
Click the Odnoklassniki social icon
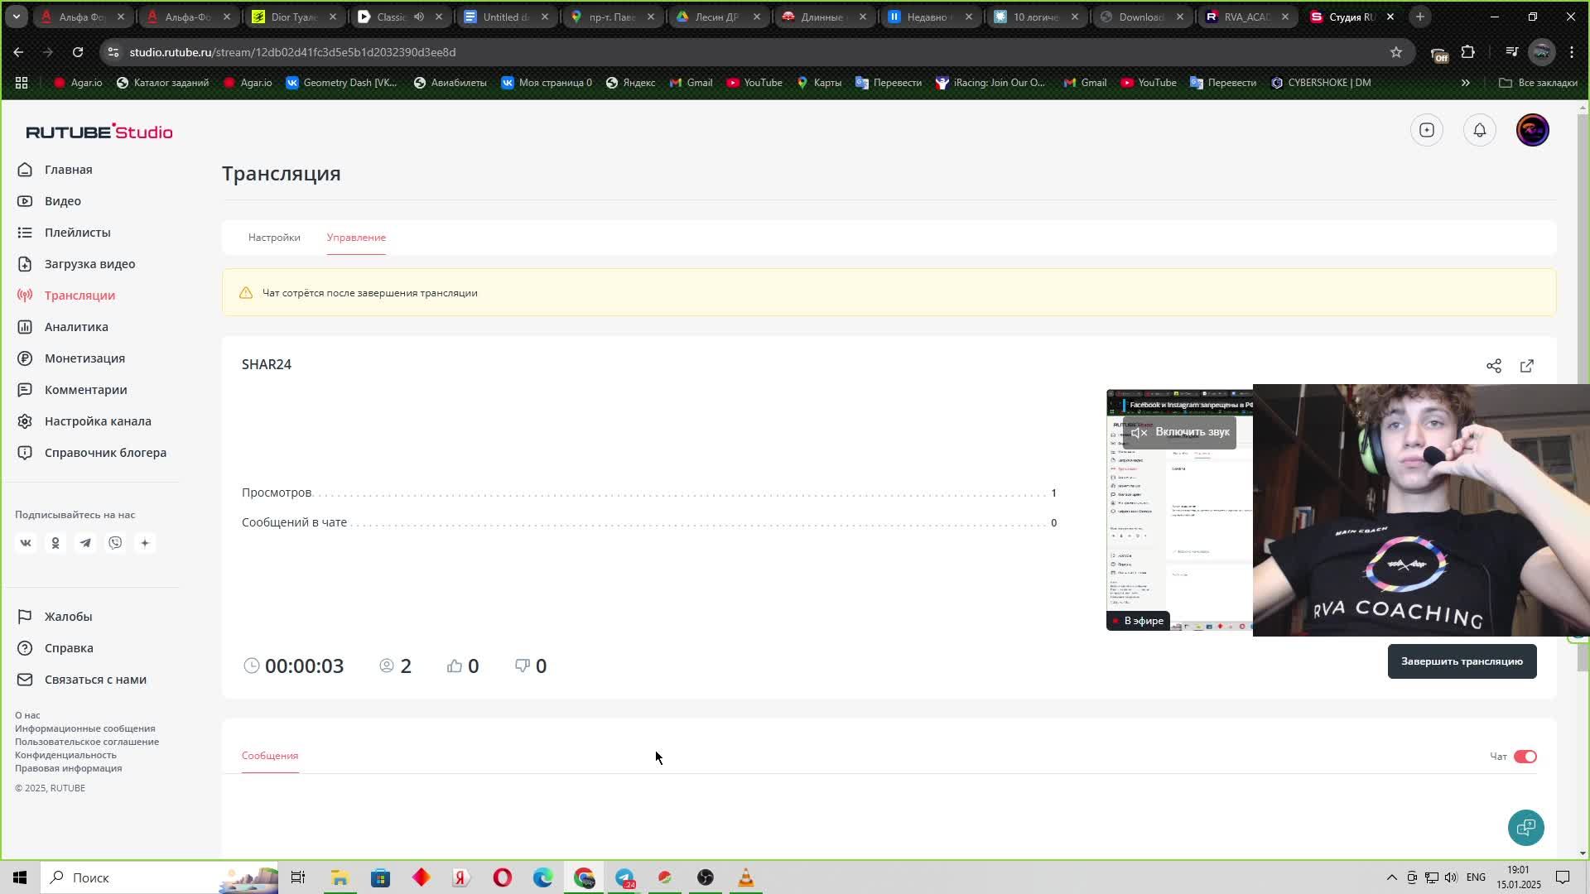tap(55, 543)
